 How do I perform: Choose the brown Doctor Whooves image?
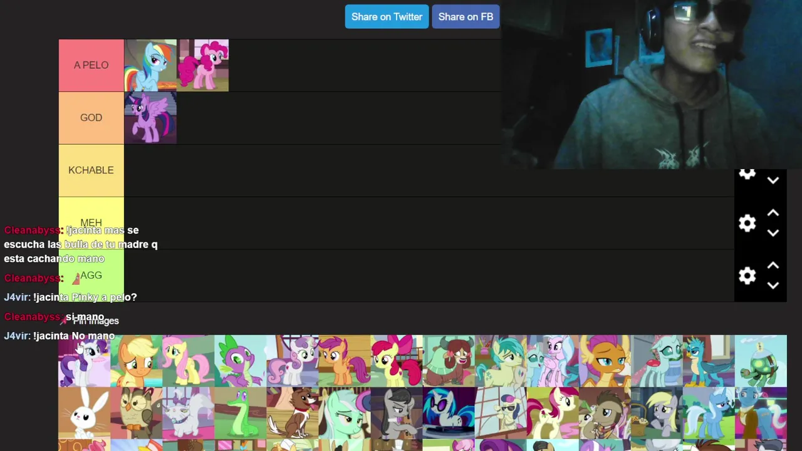[x=604, y=413]
